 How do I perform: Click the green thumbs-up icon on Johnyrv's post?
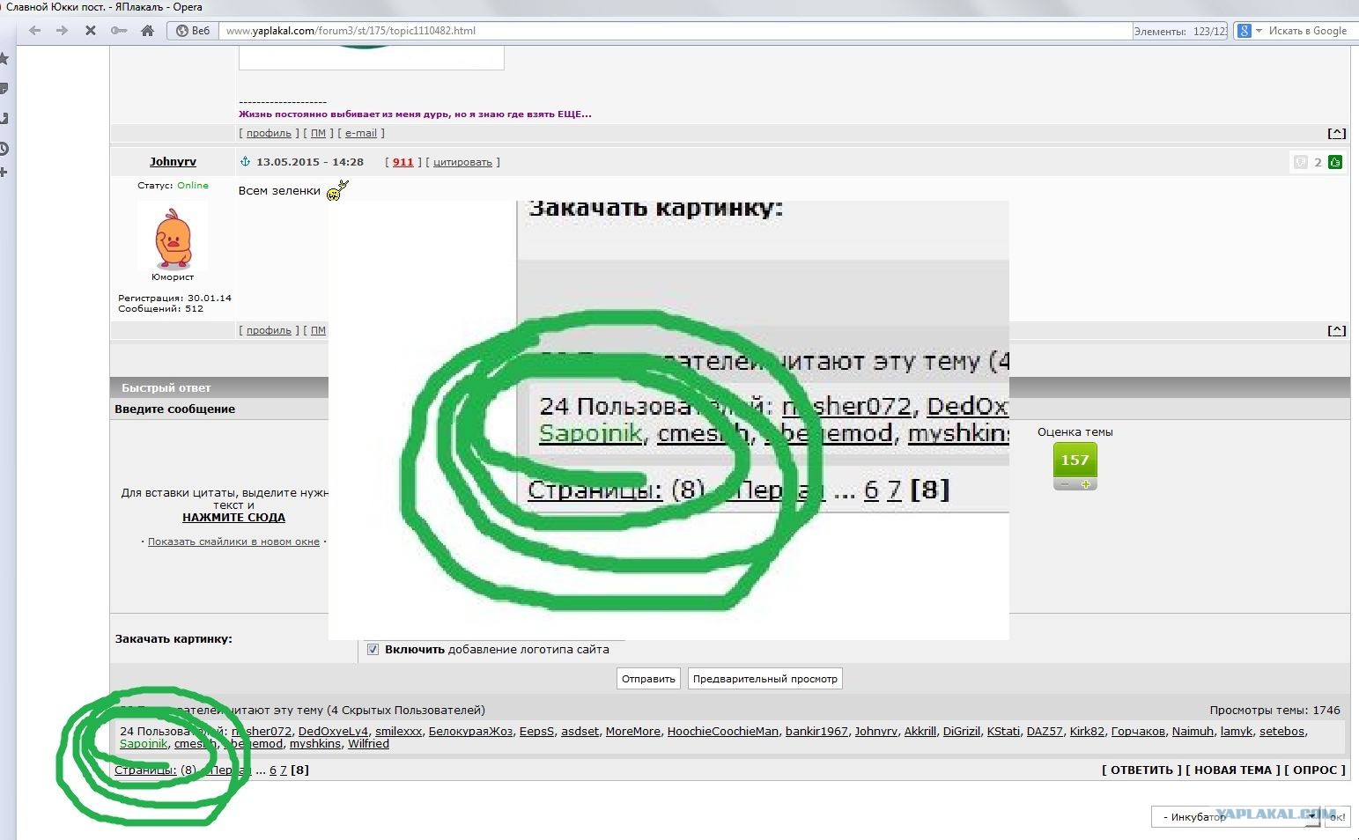[x=1335, y=162]
